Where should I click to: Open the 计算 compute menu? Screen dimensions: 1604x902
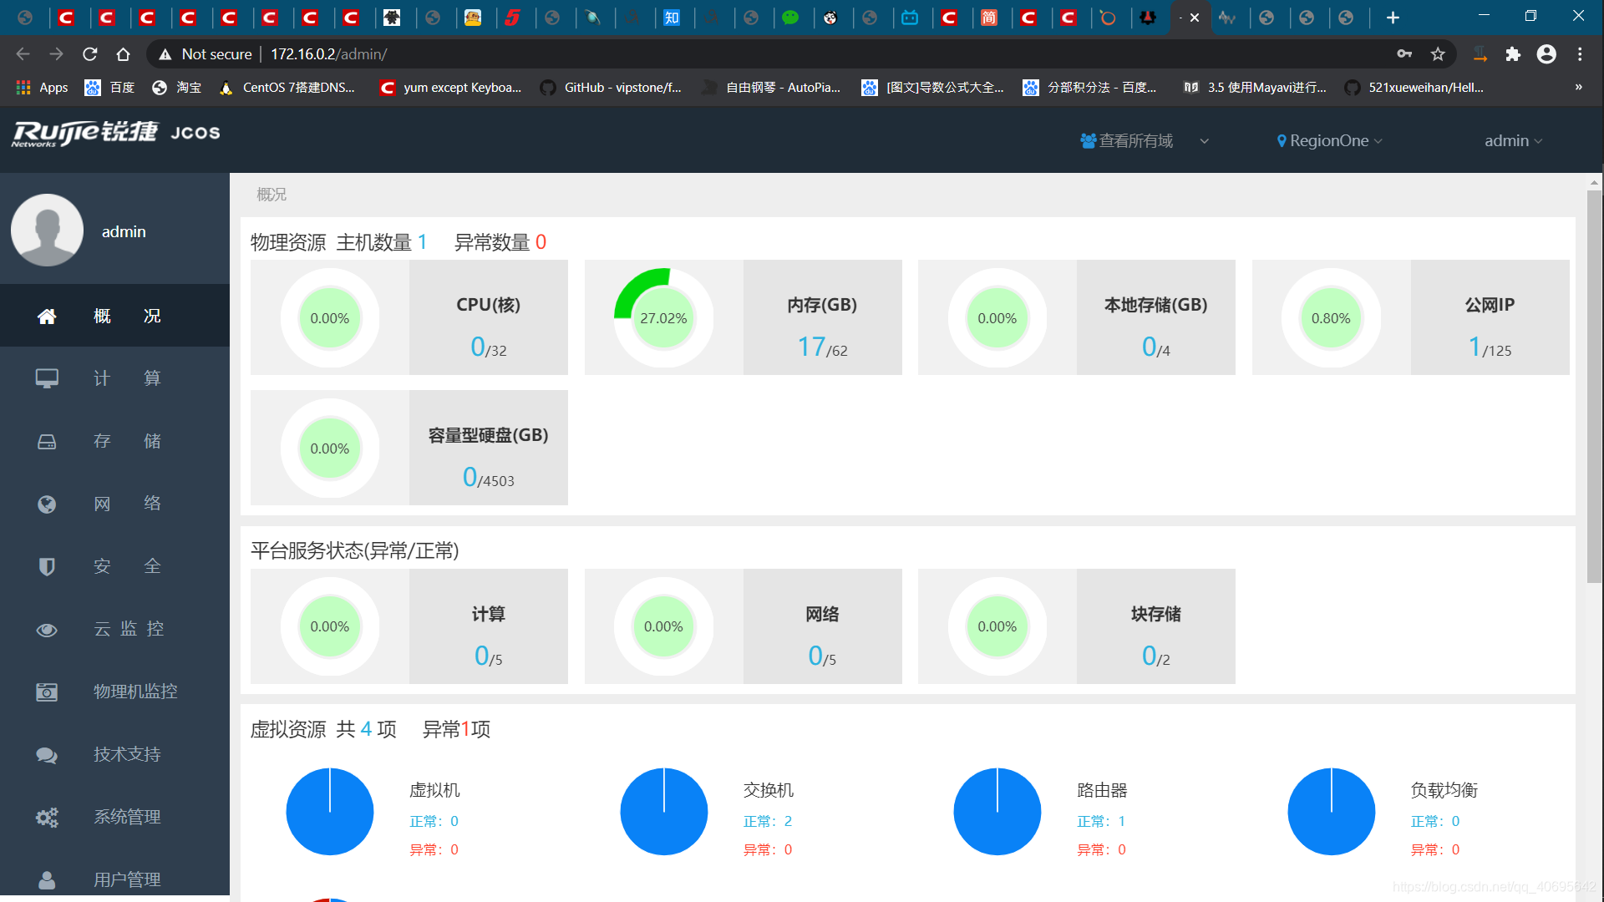coord(114,378)
